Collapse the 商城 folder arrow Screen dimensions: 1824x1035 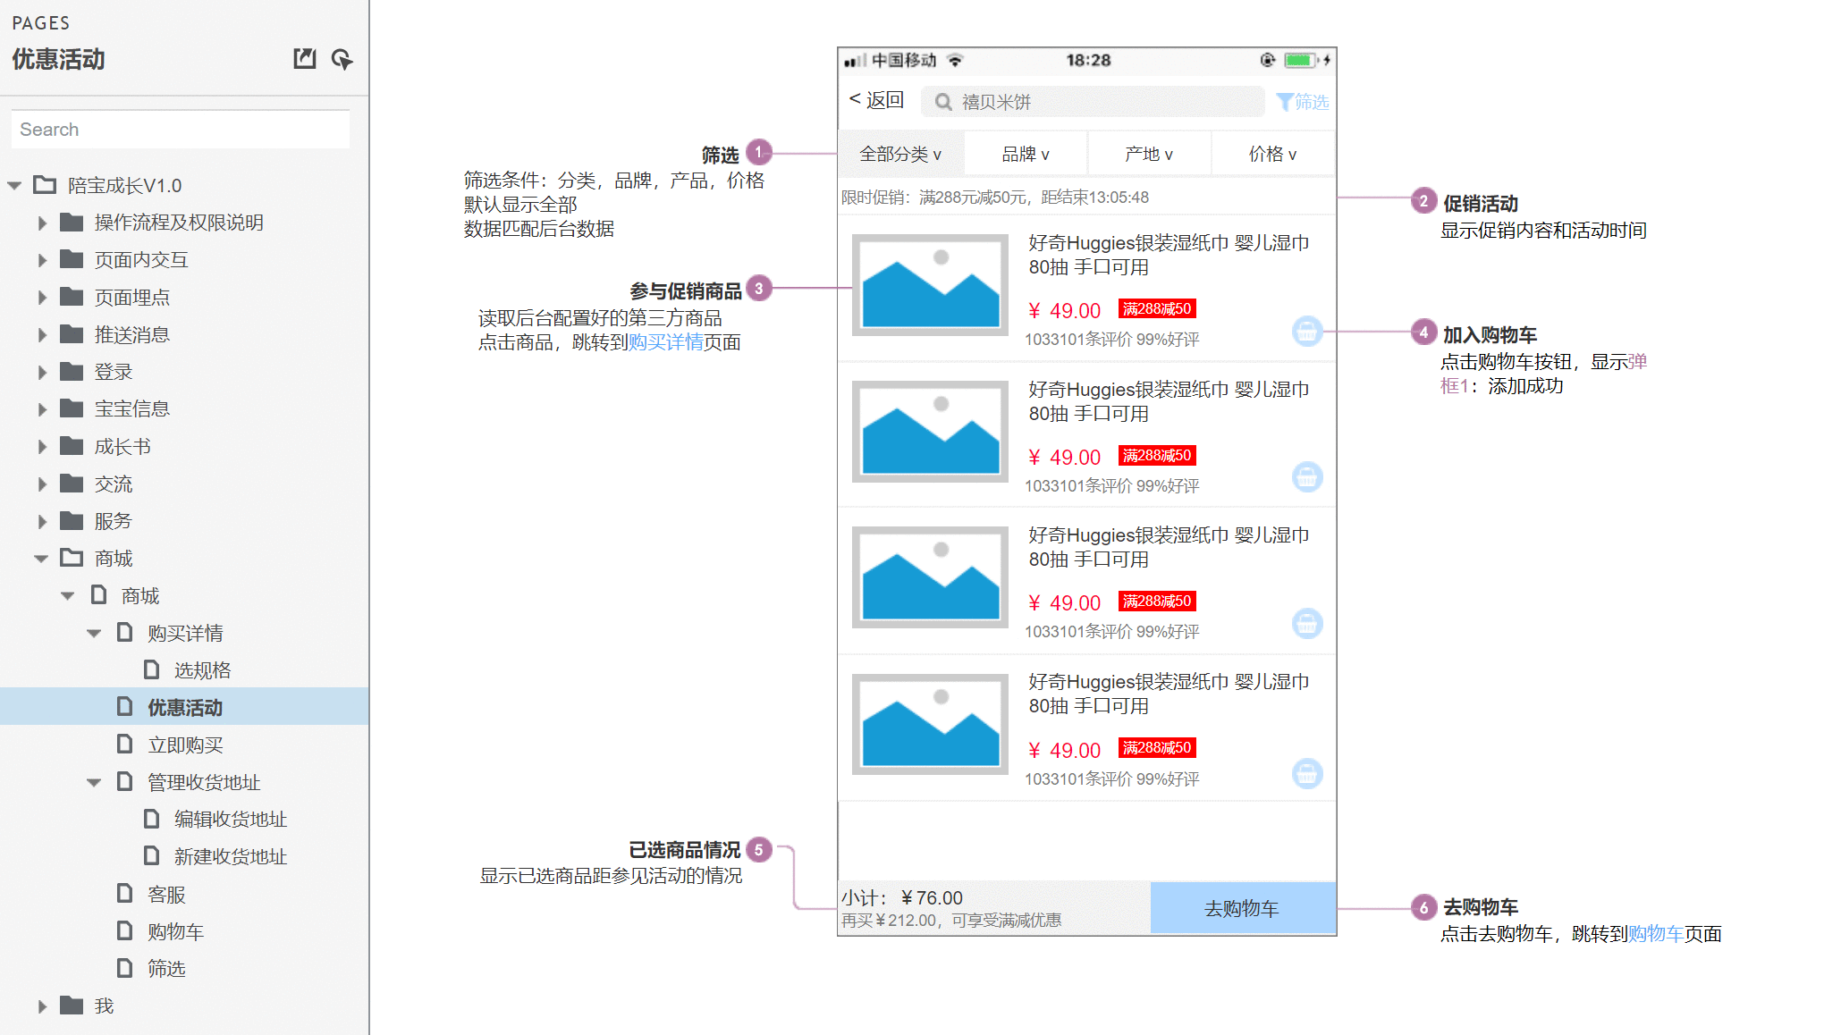(41, 559)
